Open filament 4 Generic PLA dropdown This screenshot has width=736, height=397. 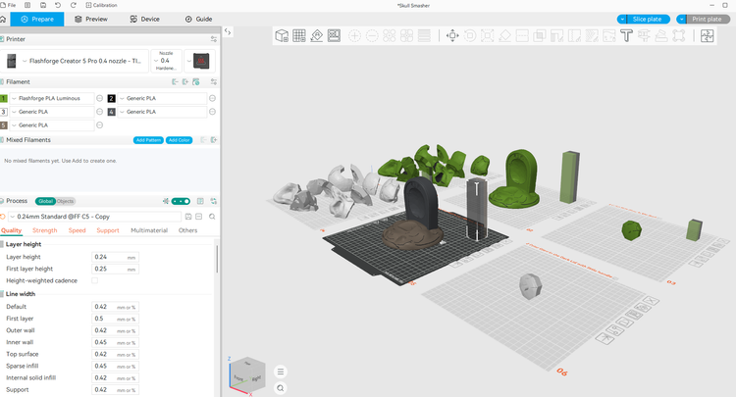pos(162,112)
